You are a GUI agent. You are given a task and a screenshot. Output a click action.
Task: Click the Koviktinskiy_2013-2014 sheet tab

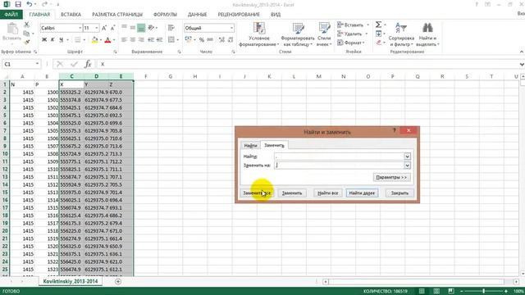coord(71,281)
